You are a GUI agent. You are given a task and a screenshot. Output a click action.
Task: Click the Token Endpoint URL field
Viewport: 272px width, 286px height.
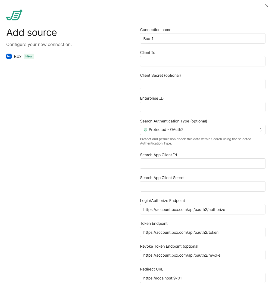click(202, 232)
